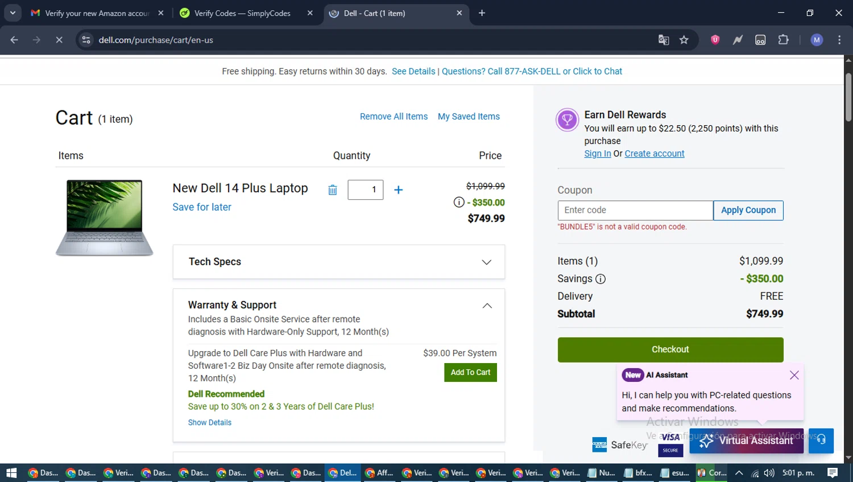Viewport: 853px width, 482px height.
Task: Increase quantity with the plus icon
Action: (399, 190)
